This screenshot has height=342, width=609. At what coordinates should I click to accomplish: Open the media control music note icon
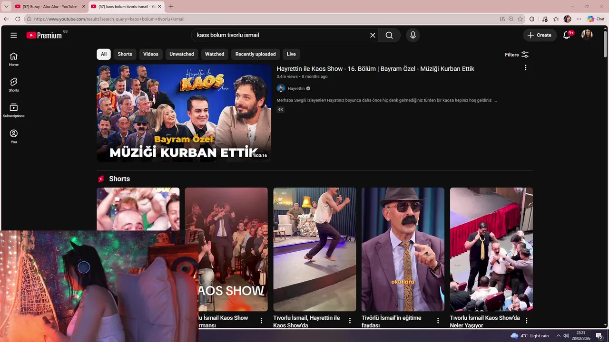[x=545, y=19]
